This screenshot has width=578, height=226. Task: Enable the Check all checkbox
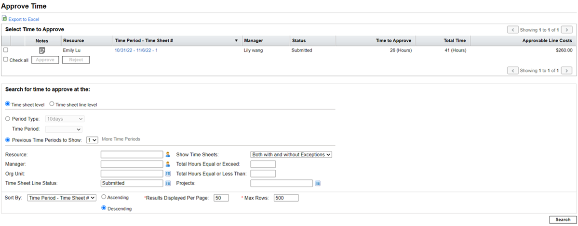coord(6,60)
